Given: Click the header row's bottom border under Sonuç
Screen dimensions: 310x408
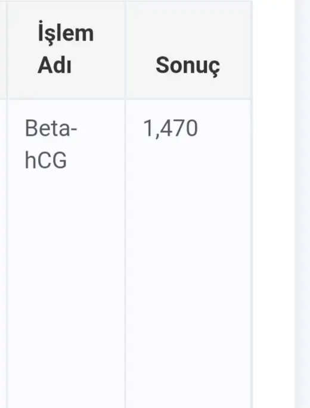Looking at the screenshot, I should pos(188,99).
